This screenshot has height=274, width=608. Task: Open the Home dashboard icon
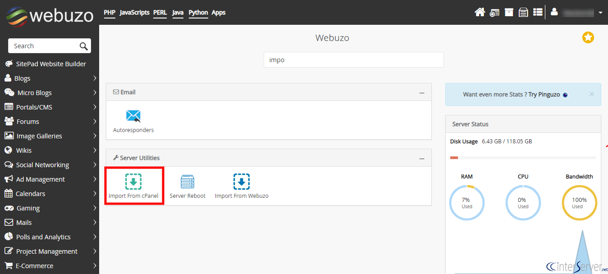[480, 12]
